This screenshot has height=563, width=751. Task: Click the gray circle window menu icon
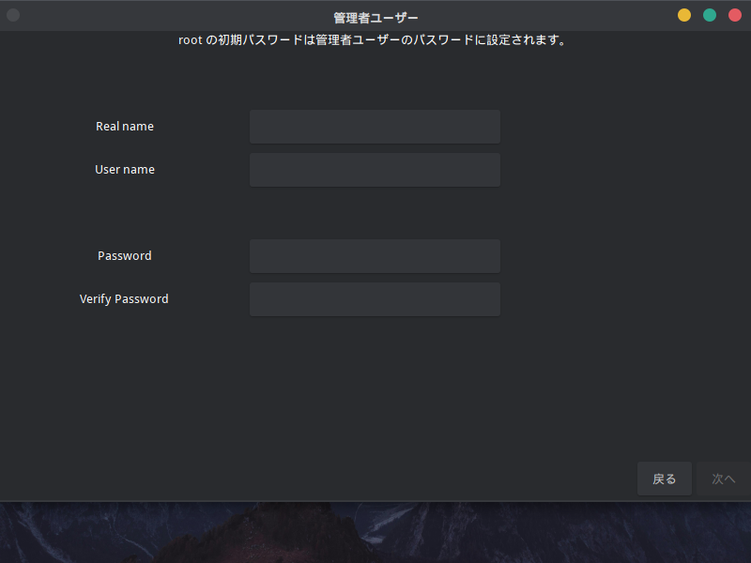(x=13, y=15)
